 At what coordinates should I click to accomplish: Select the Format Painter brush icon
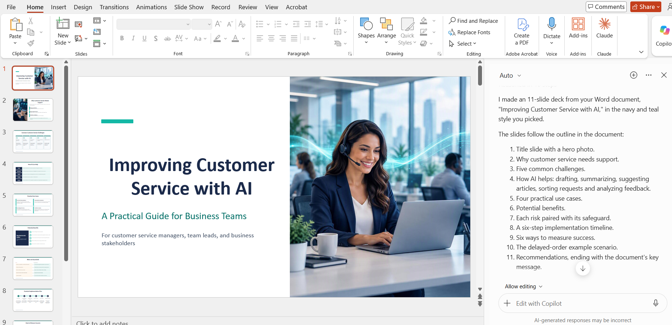[31, 43]
